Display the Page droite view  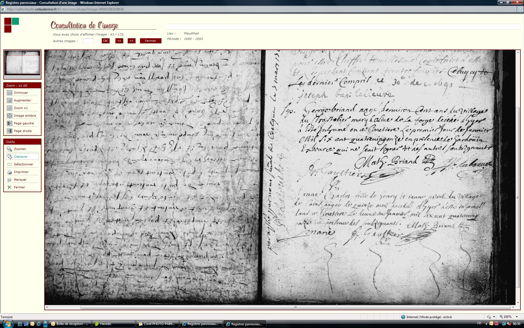(10, 131)
